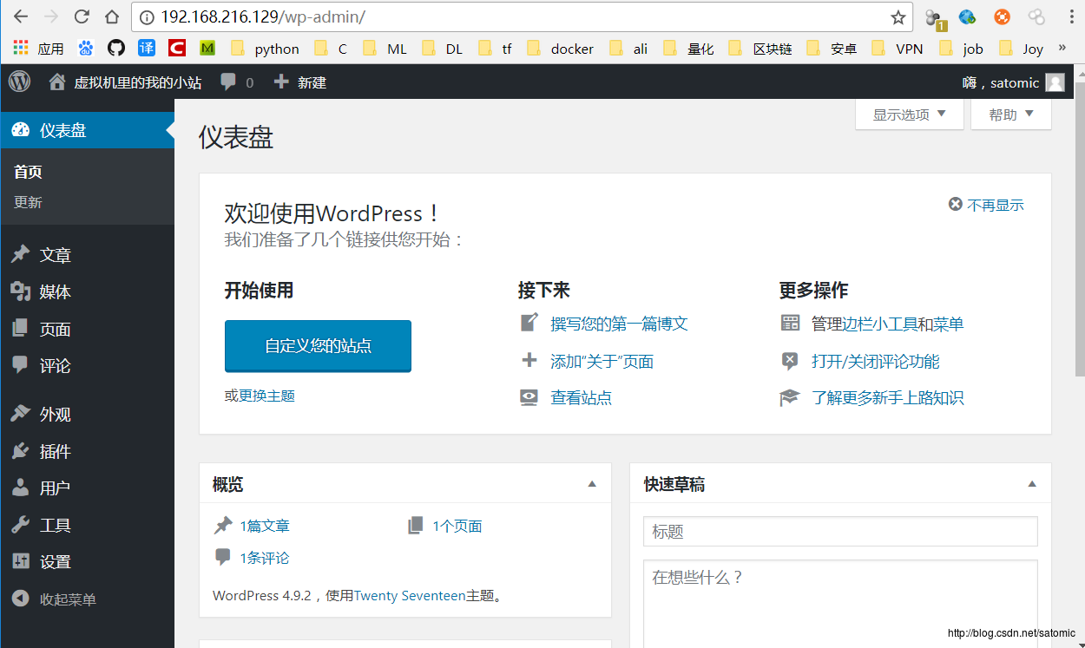Collapse the 概览 widget
The height and width of the screenshot is (648, 1085).
[x=592, y=484]
